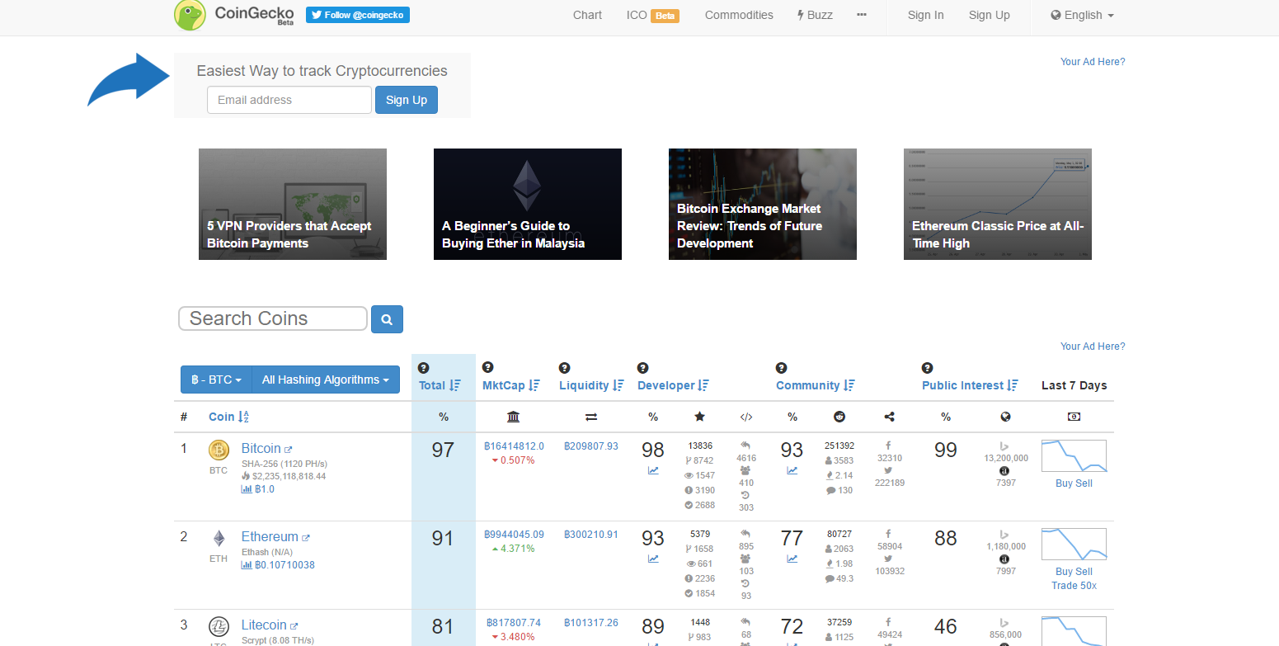Click top Your Ad Here link
The height and width of the screenshot is (646, 1279).
tap(1093, 62)
